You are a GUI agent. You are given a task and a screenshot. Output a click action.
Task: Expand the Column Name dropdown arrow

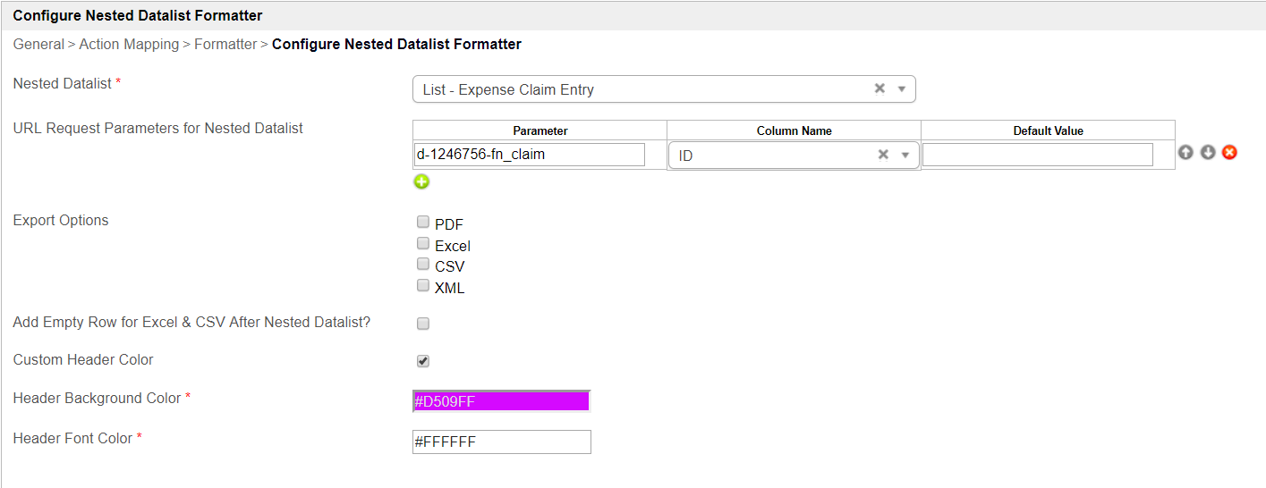[x=905, y=156]
